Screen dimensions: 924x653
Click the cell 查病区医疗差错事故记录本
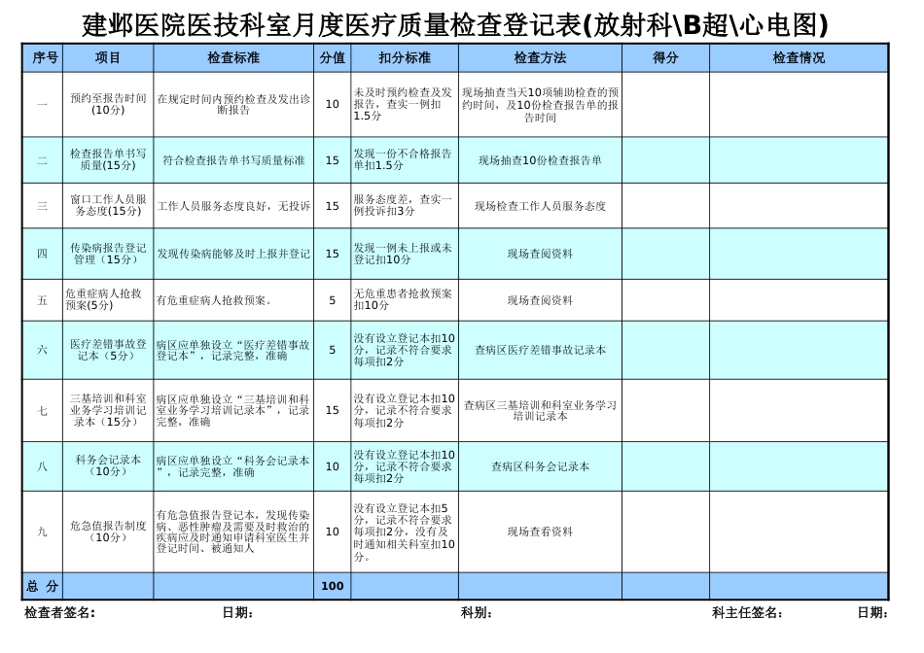pos(541,350)
